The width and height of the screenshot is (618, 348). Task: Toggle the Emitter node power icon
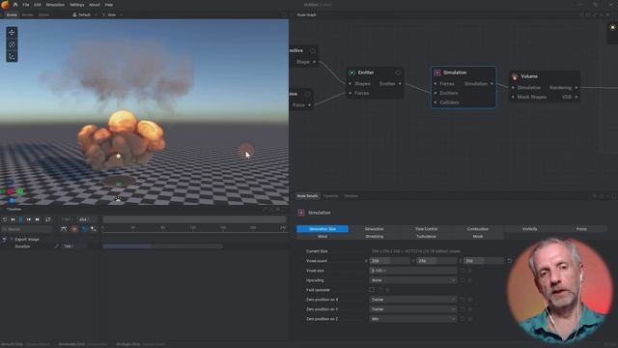[398, 72]
